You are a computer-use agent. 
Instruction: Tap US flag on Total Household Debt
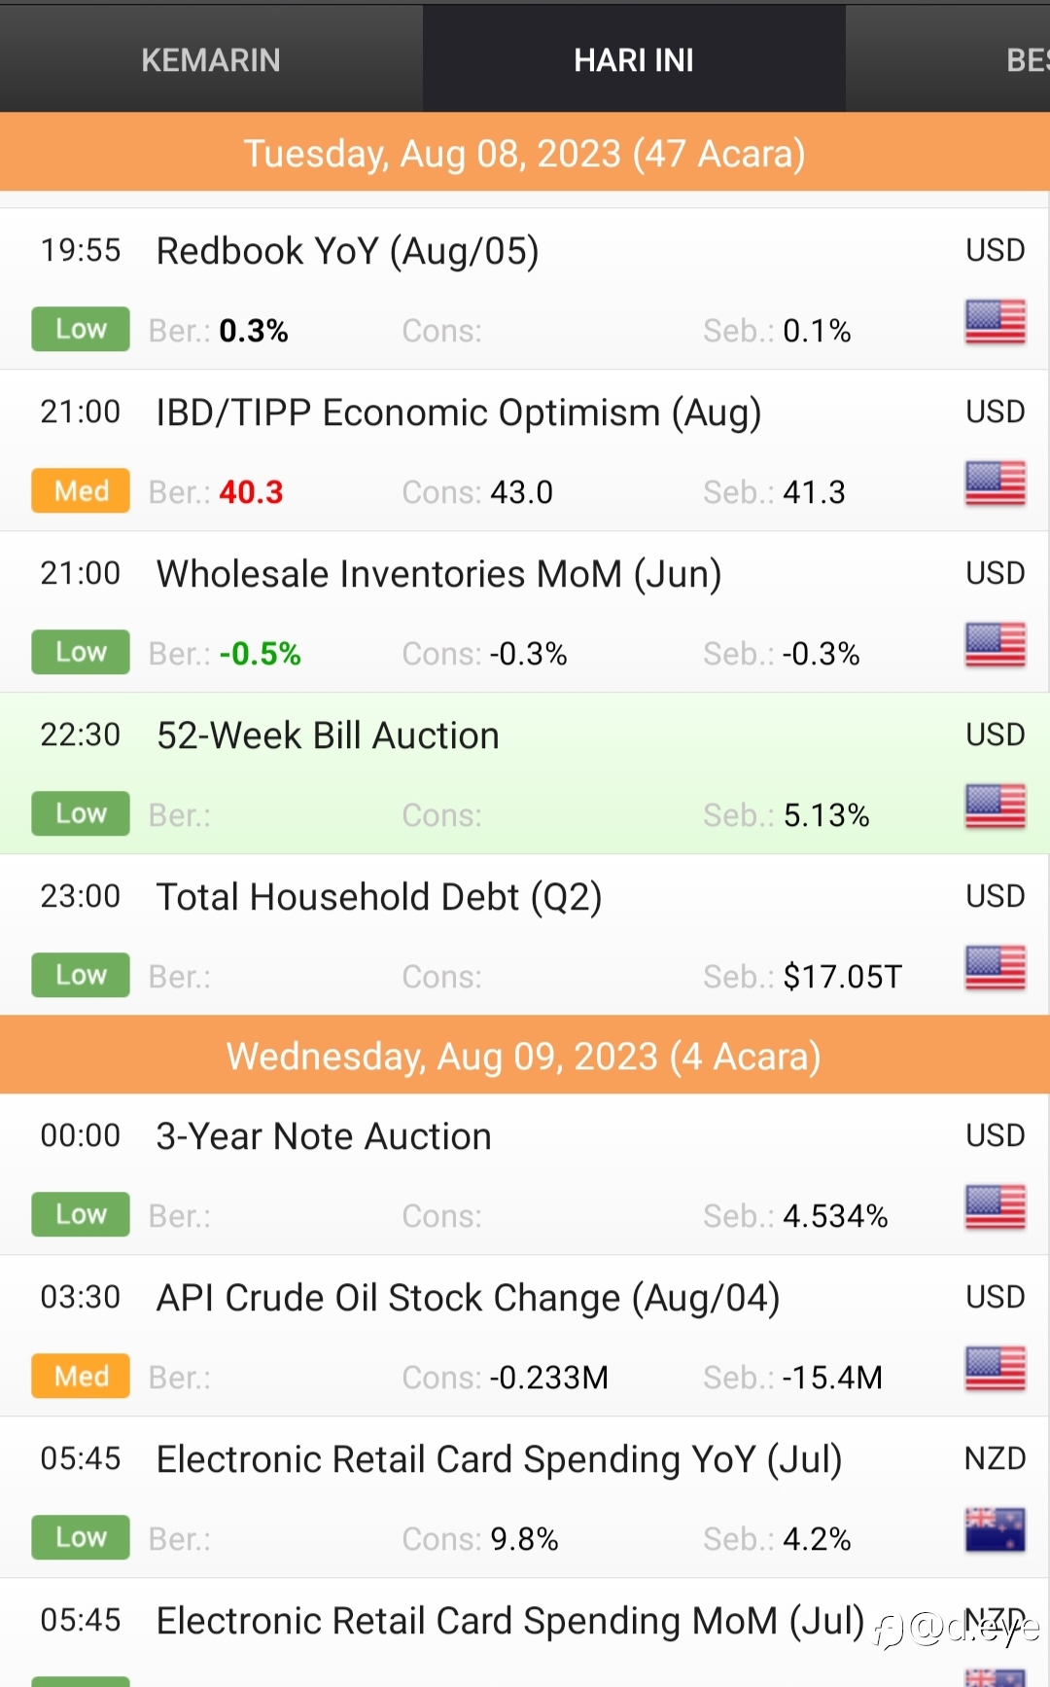pos(996,968)
